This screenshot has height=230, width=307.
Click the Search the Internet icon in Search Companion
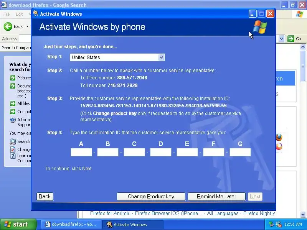[x=13, y=141]
